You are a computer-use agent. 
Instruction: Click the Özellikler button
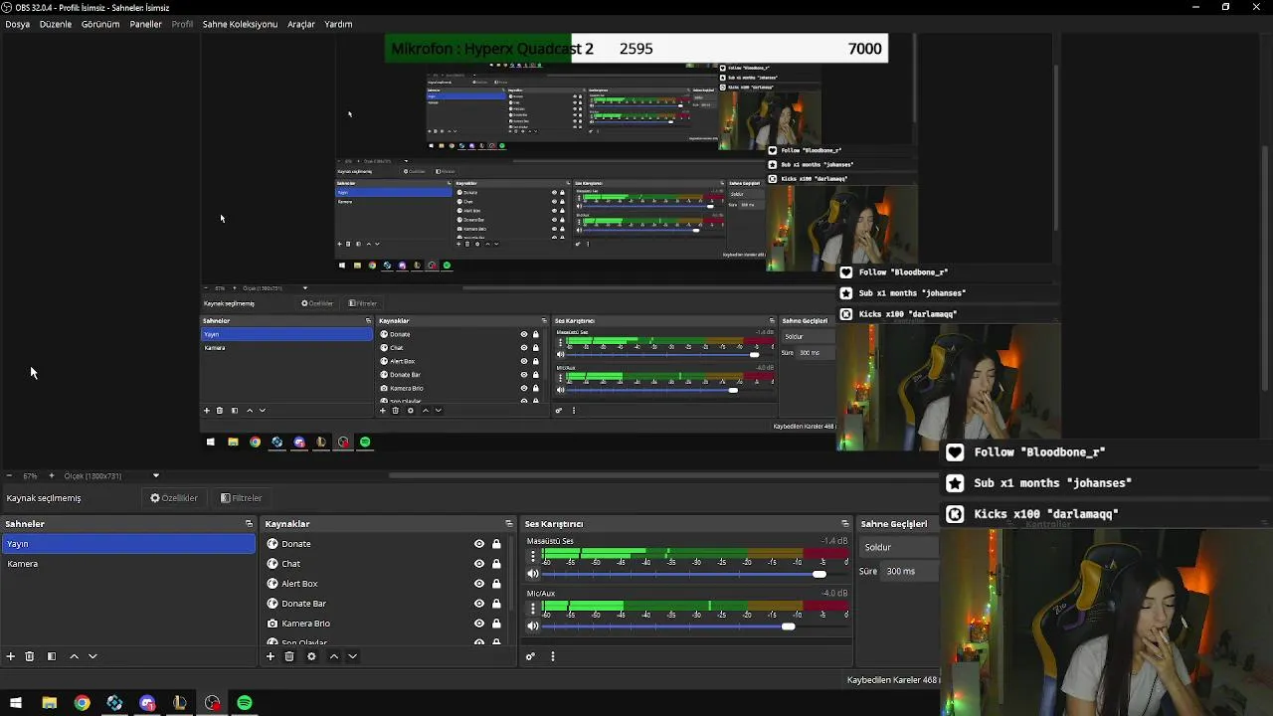click(x=174, y=498)
